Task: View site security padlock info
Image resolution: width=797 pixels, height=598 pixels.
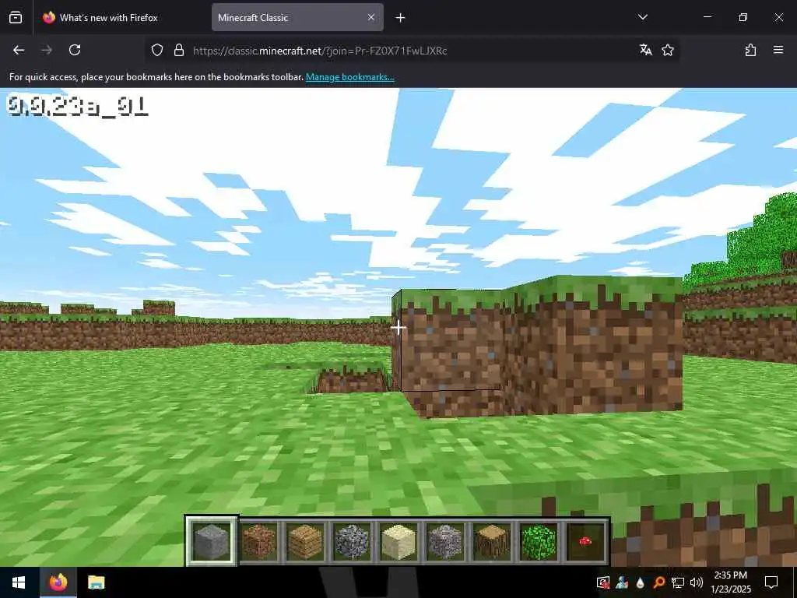Action: coord(178,50)
